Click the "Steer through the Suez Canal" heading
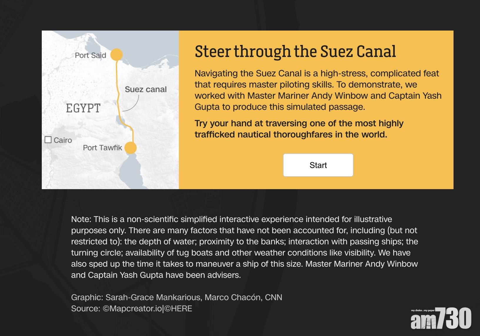 (x=295, y=51)
